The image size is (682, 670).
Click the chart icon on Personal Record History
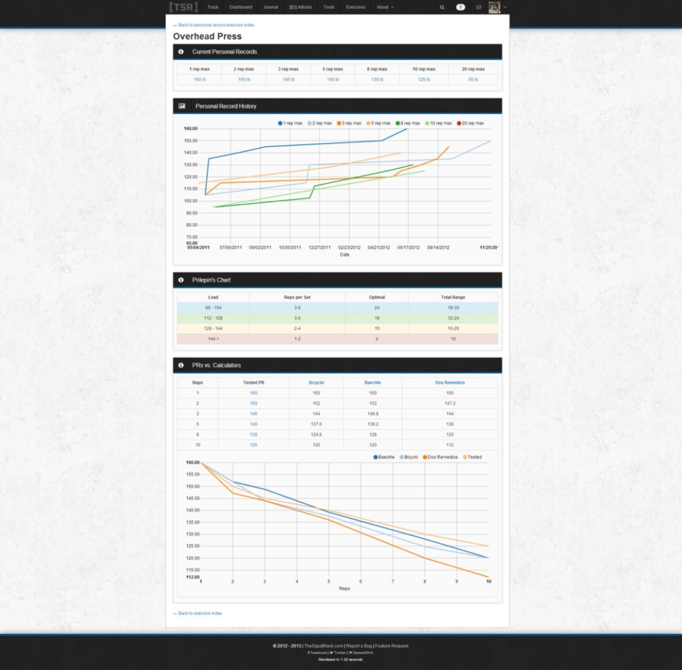(x=181, y=106)
